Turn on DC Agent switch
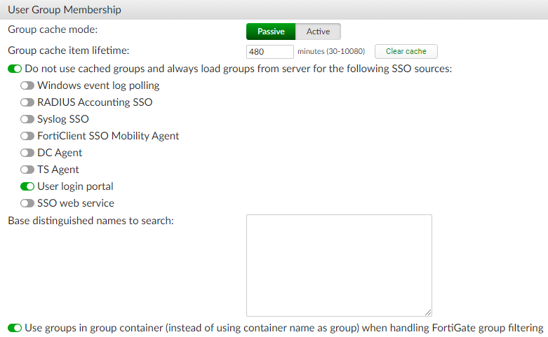This screenshot has width=548, height=337. point(27,153)
